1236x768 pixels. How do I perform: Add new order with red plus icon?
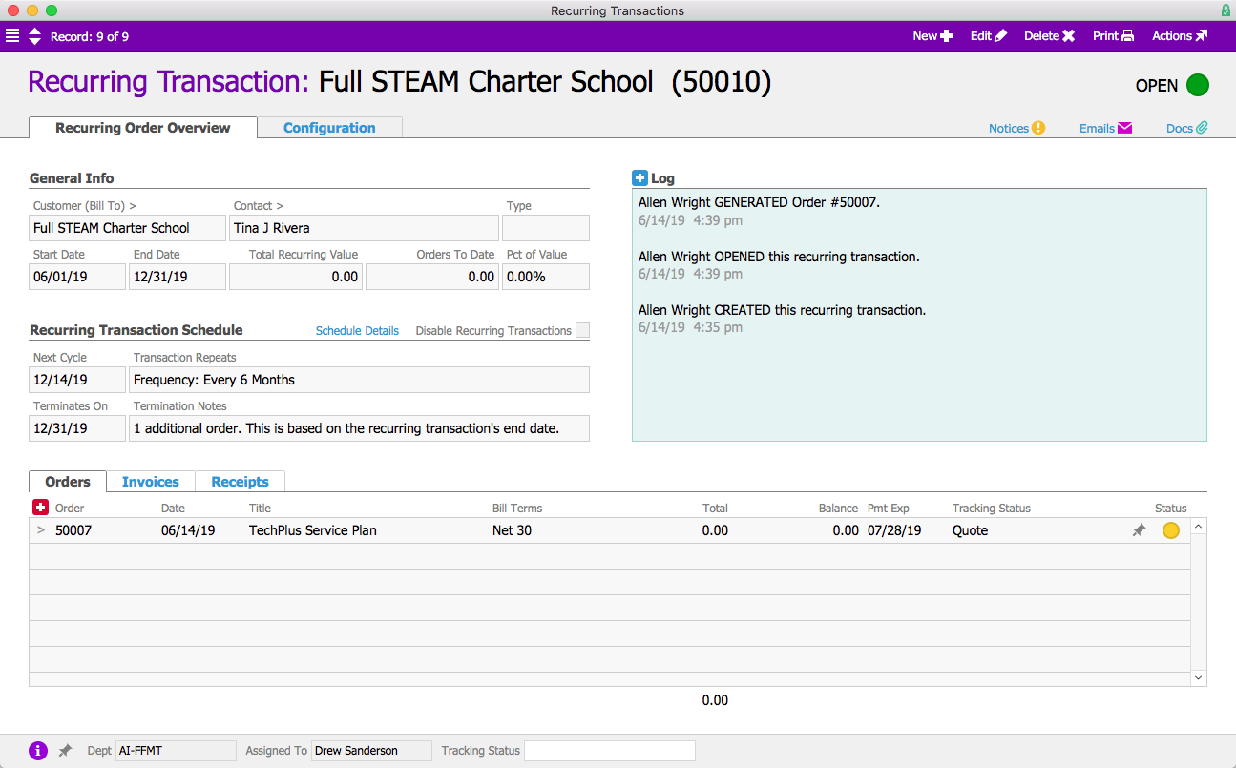[x=40, y=508]
